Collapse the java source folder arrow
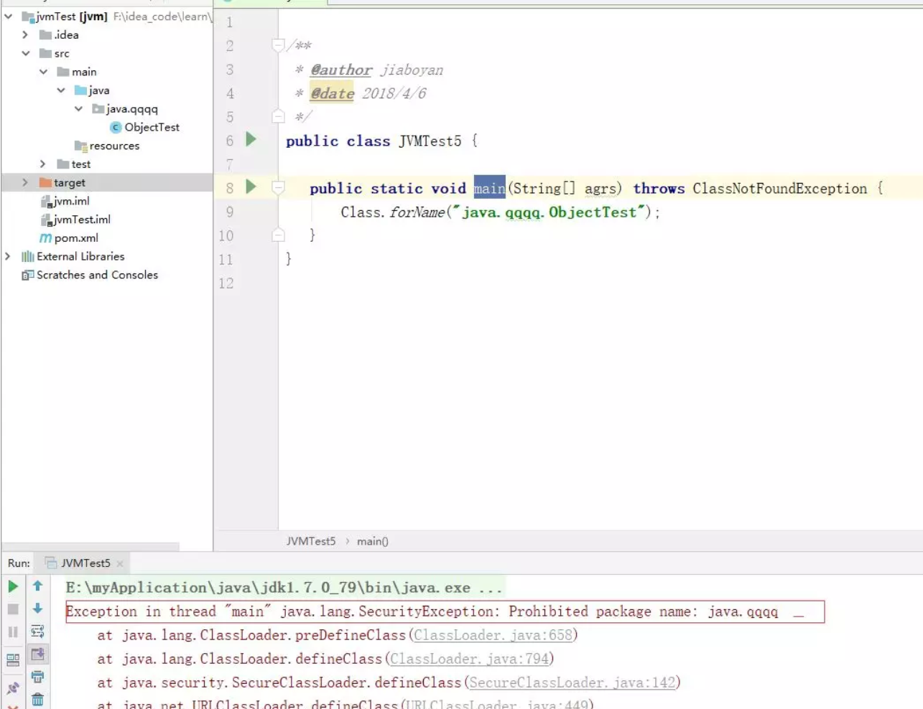 [x=61, y=90]
